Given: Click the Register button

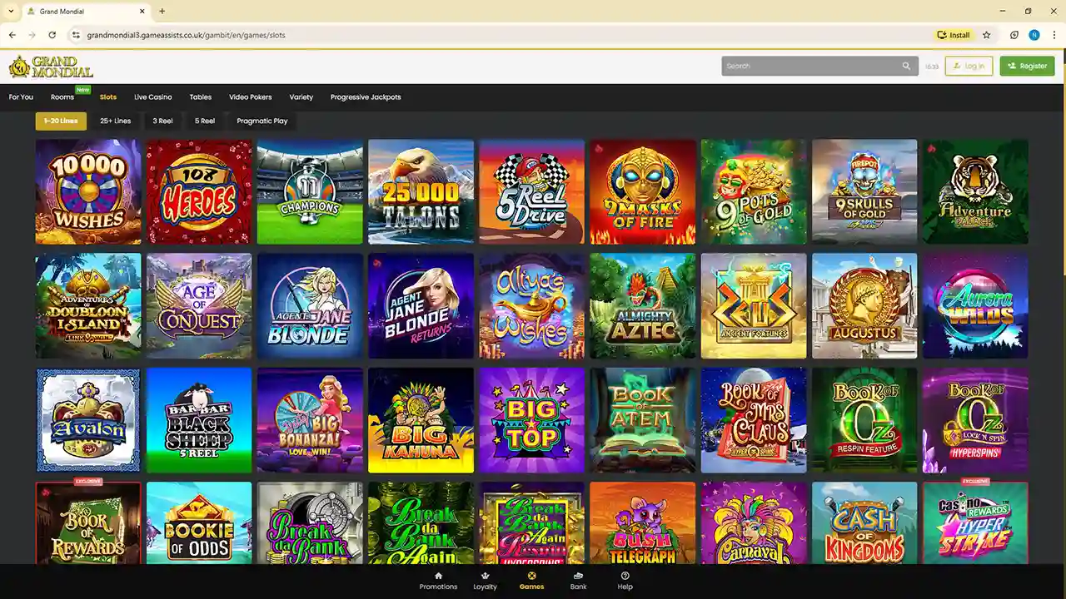Looking at the screenshot, I should (x=1027, y=67).
